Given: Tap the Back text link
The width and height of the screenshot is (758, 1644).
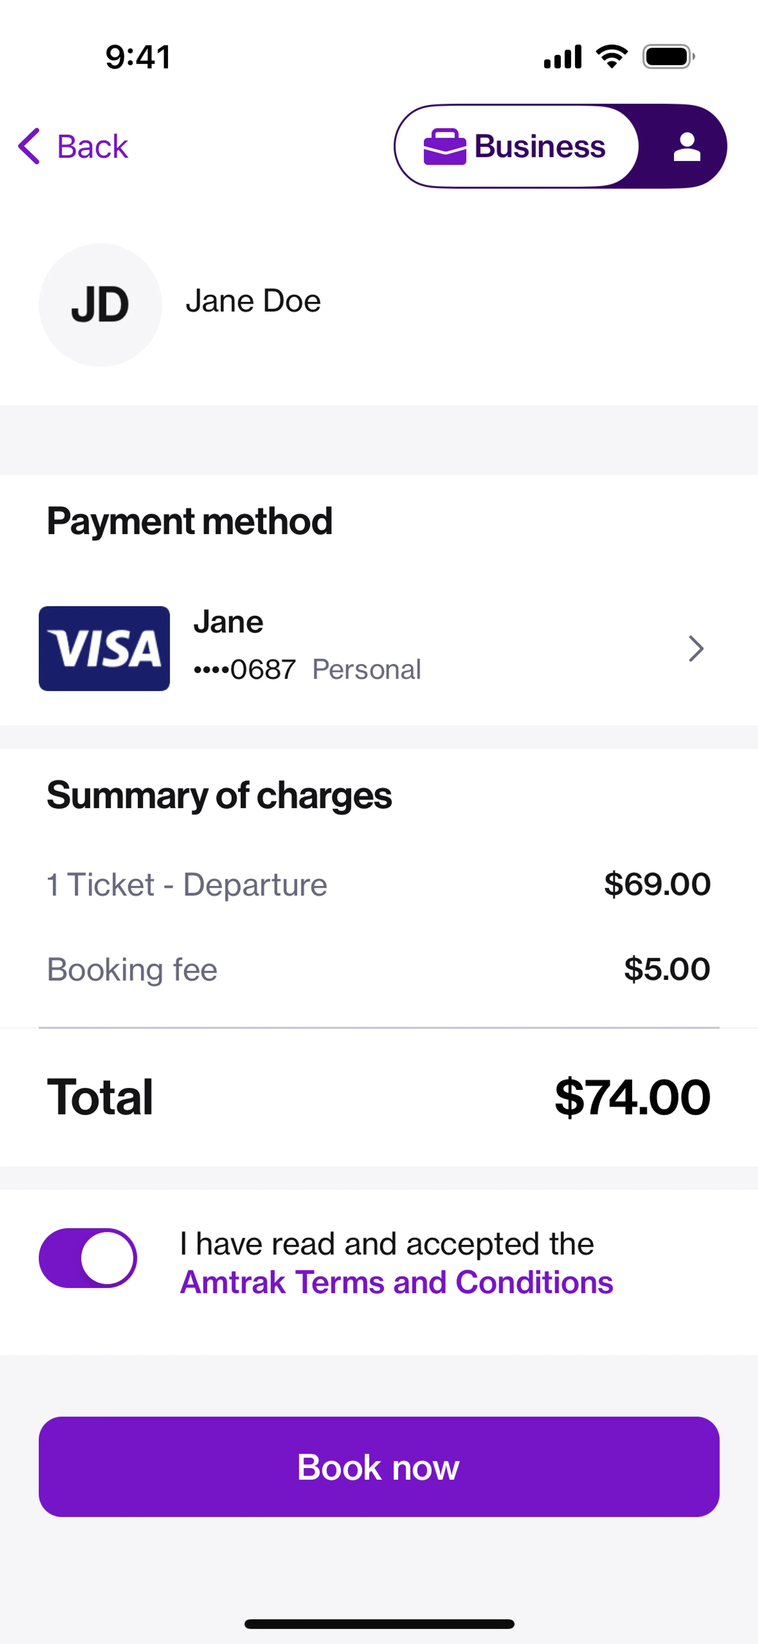Looking at the screenshot, I should click(92, 147).
